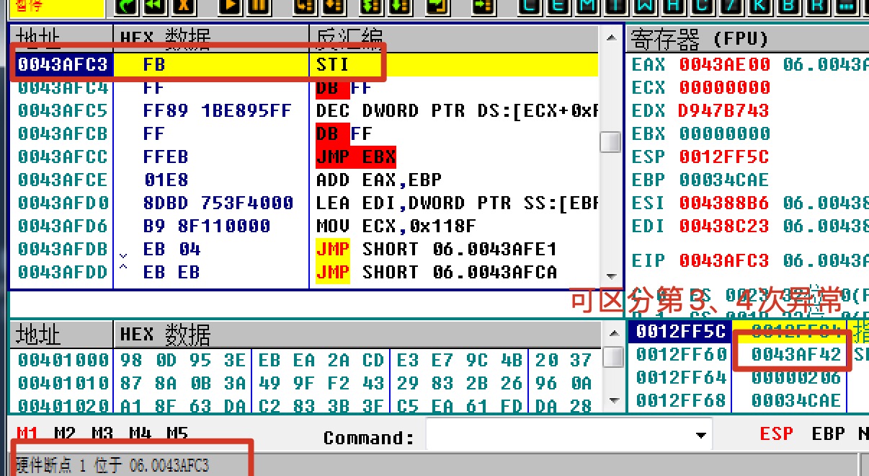Click the M4 memory bookmark button
This screenshot has height=476, width=869.
point(140,434)
